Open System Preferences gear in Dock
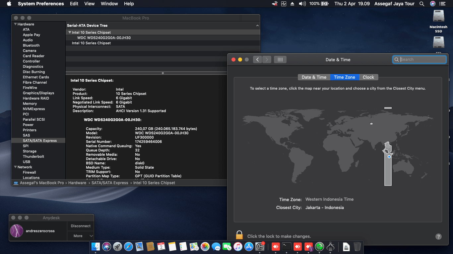The image size is (453, 254). (260, 246)
